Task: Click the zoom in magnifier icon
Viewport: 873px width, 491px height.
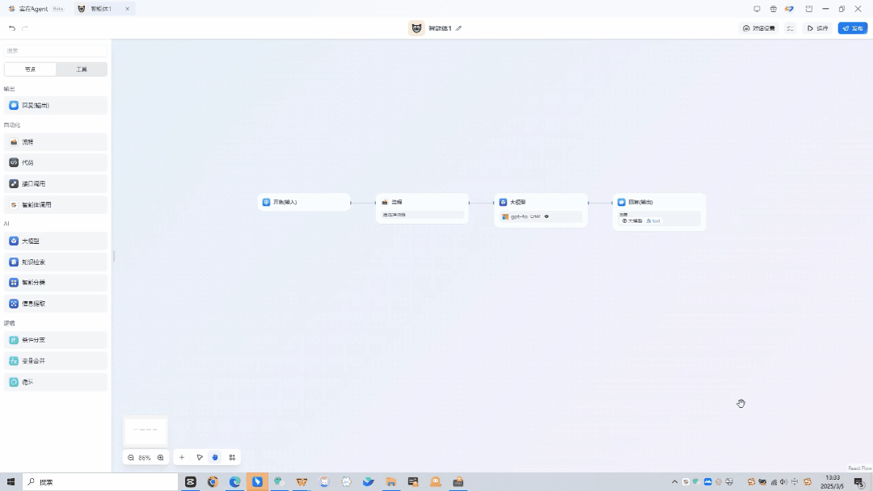Action: tap(160, 457)
